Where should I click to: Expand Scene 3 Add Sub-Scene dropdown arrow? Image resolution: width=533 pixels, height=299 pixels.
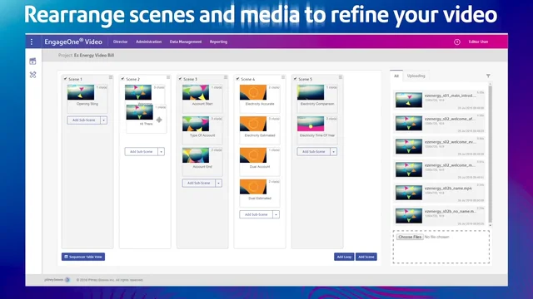coord(218,183)
